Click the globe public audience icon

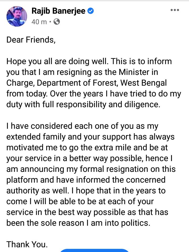coord(56,21)
